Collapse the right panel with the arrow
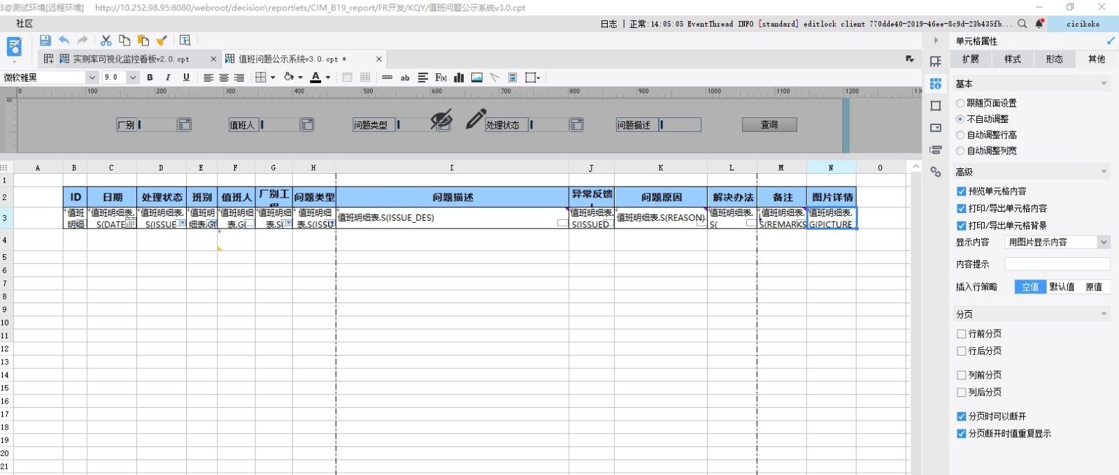 tap(936, 41)
